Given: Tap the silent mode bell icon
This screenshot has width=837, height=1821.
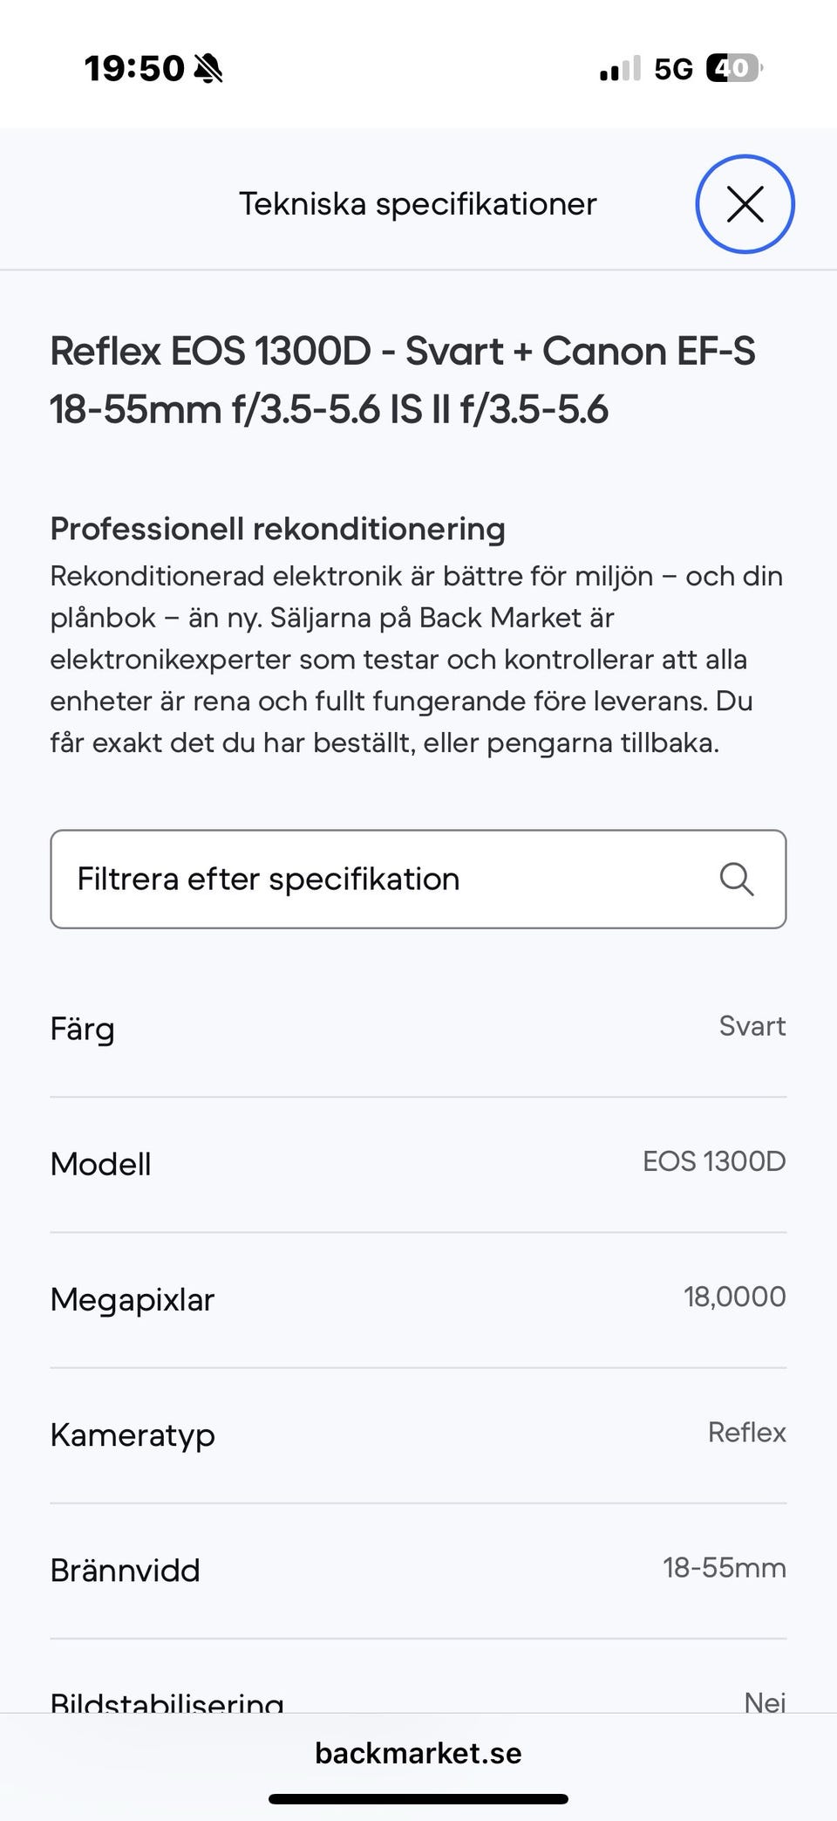Looking at the screenshot, I should pos(208,68).
